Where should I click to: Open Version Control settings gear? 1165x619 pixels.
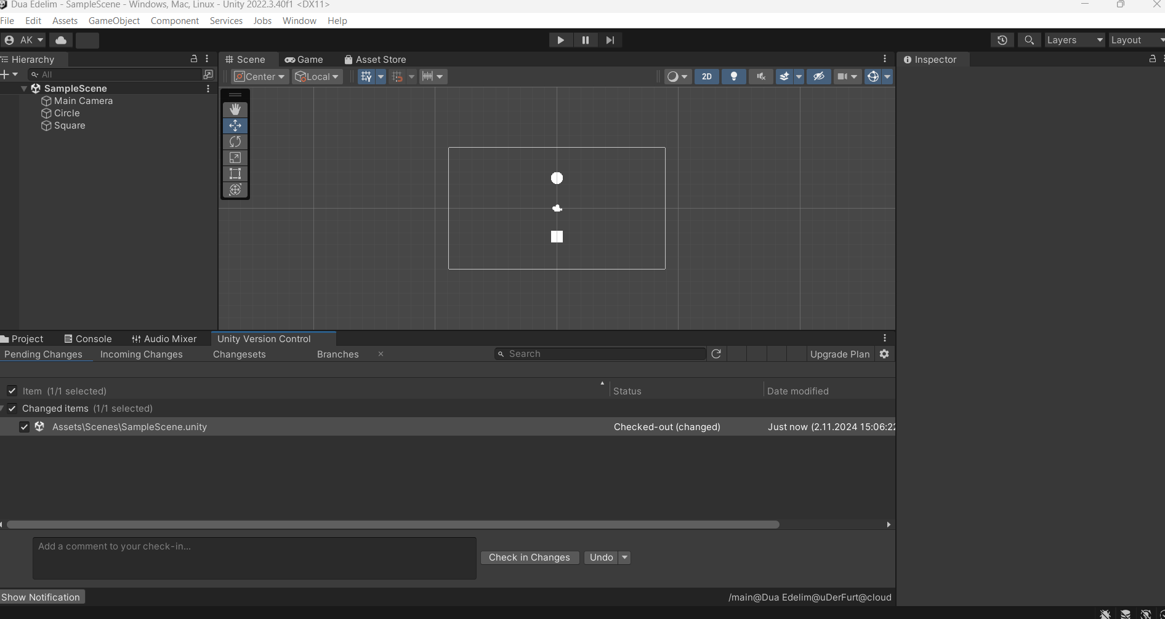click(884, 354)
